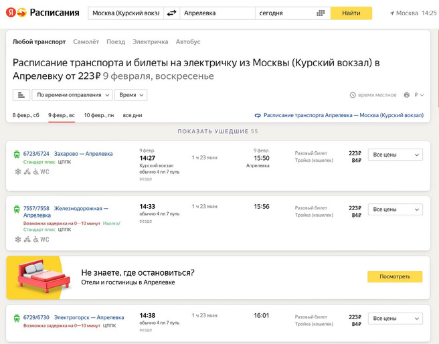Select the 'Электричка' transport tab
Viewport: 439px width, 344px height.
pyautogui.click(x=150, y=41)
